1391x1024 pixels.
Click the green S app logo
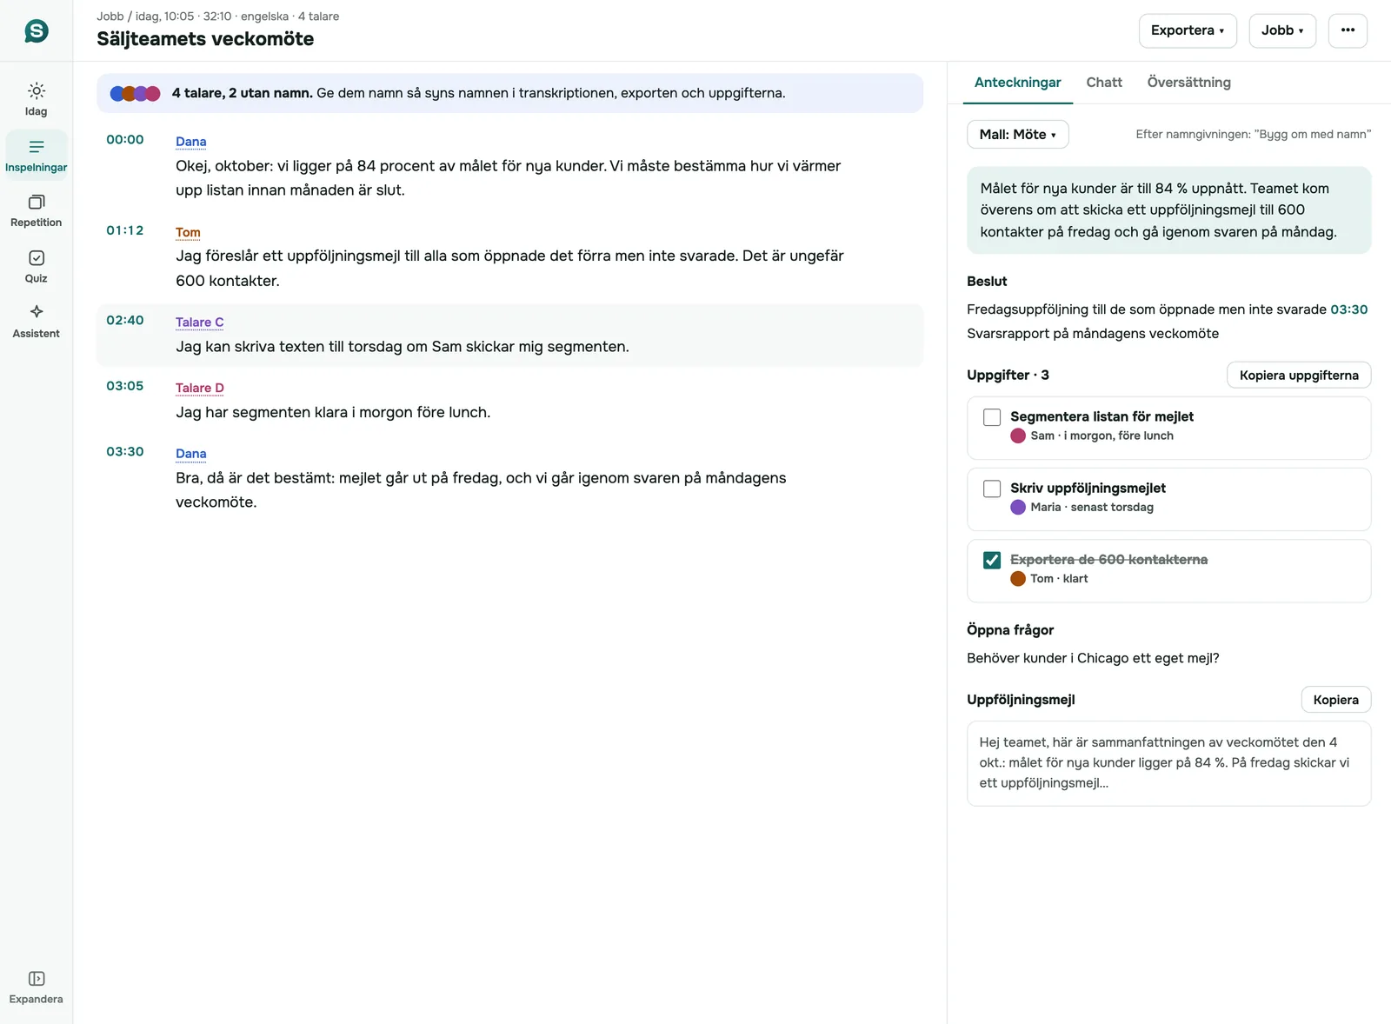36,31
